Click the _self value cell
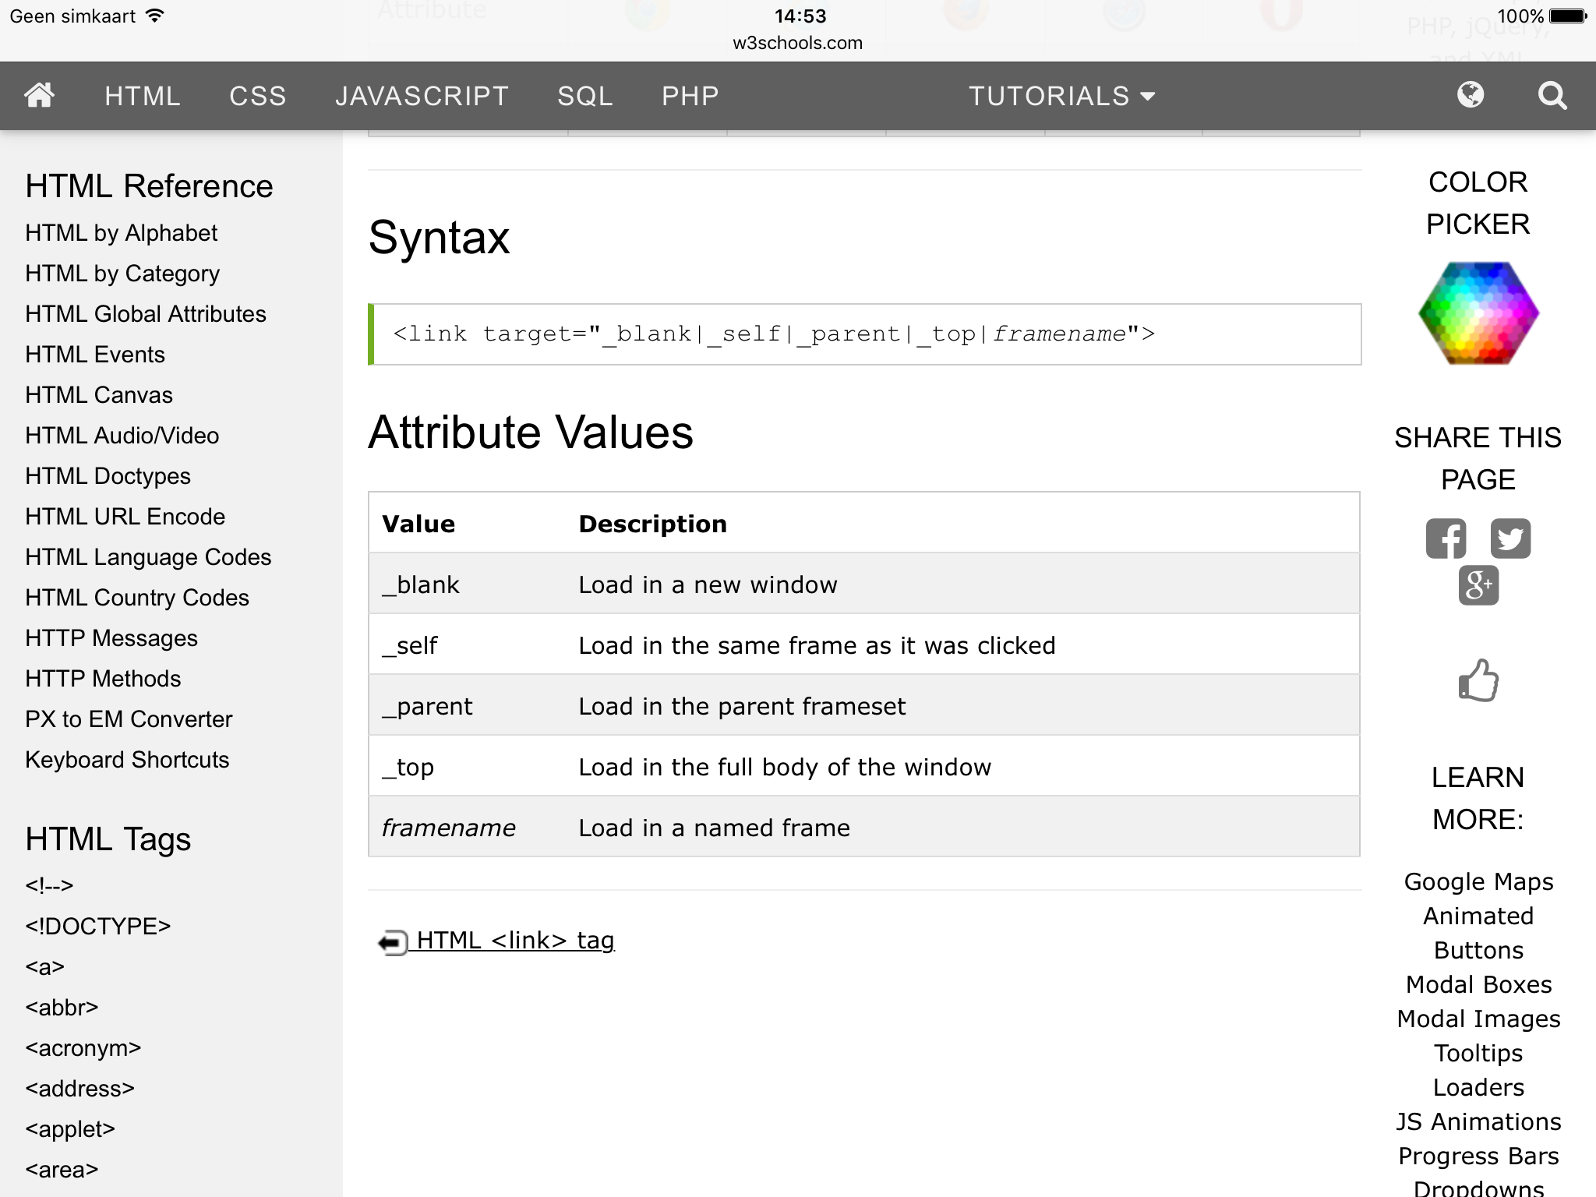 pos(468,644)
